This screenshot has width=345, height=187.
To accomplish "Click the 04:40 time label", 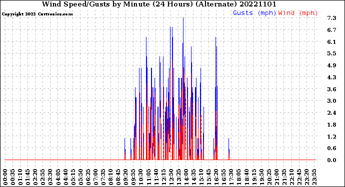I will click(x=65, y=177).
